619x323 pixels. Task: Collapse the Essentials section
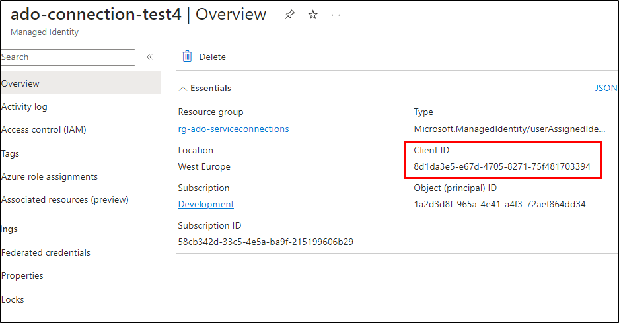click(x=183, y=89)
